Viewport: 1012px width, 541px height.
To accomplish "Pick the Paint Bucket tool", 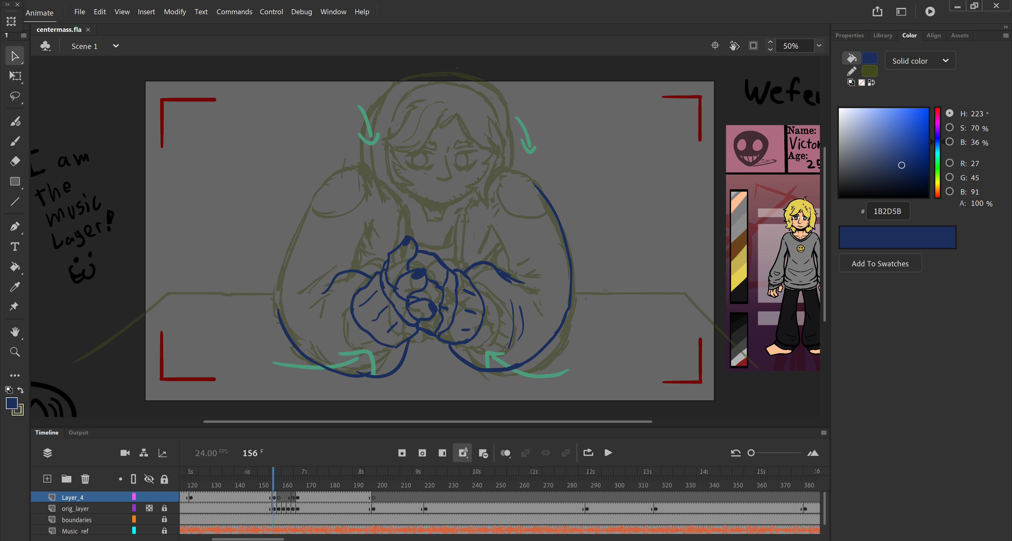I will (x=15, y=267).
